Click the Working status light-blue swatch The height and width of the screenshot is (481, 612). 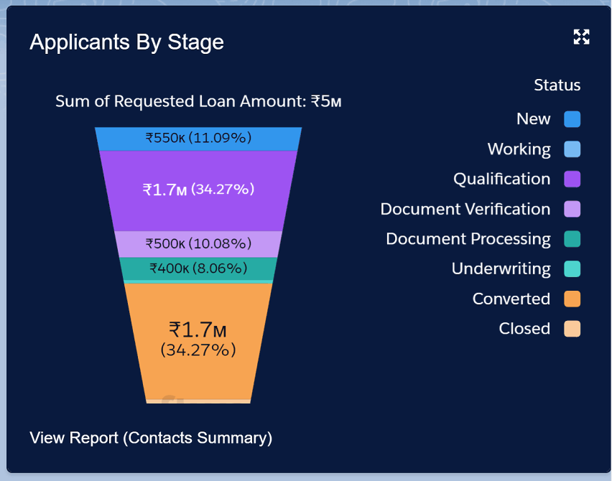[572, 149]
